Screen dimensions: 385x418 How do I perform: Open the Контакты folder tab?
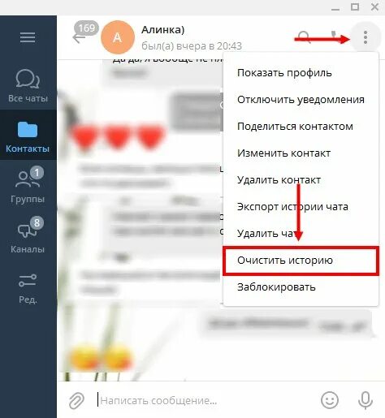pos(28,135)
